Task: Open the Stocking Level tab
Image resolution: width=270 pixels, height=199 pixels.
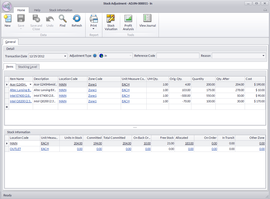Action: pyautogui.click(x=27, y=67)
